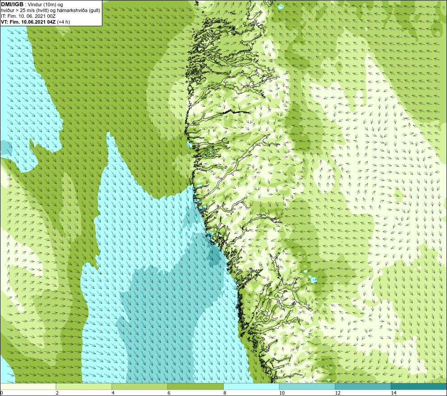This screenshot has height=396, width=447.
Task: Click the '(+4 h)' forecast offset text
Action: click(63, 22)
